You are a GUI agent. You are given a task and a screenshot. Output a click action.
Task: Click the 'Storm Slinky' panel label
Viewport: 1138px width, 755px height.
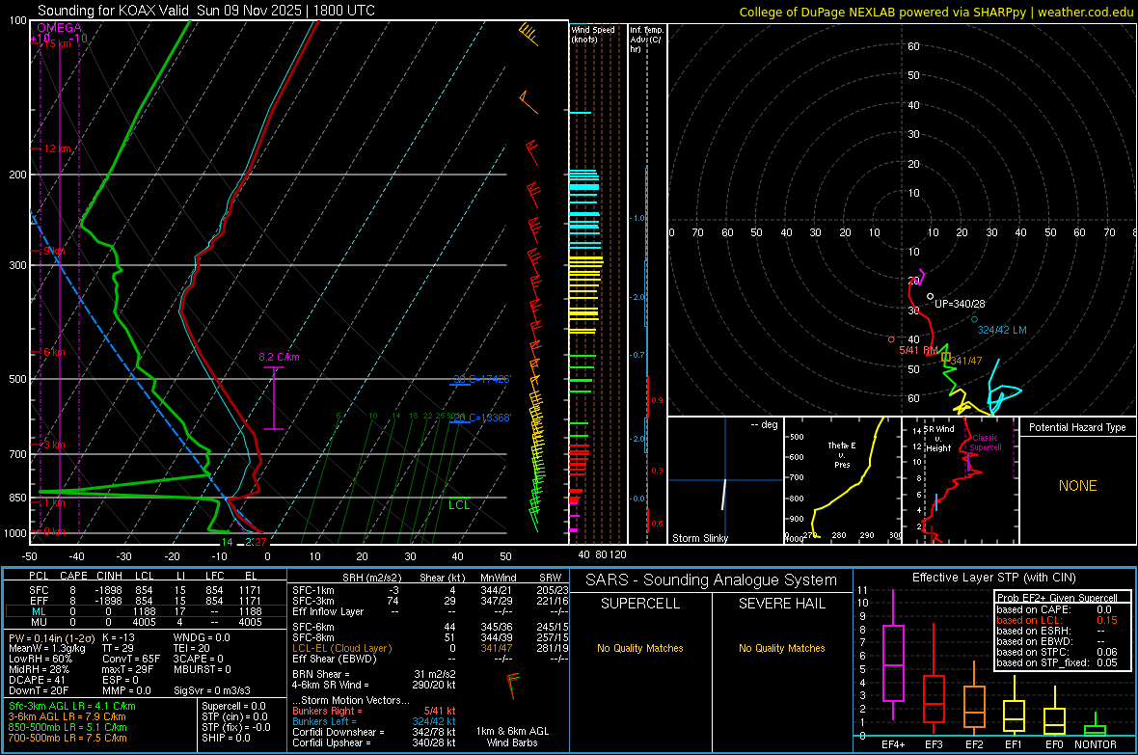(x=699, y=538)
